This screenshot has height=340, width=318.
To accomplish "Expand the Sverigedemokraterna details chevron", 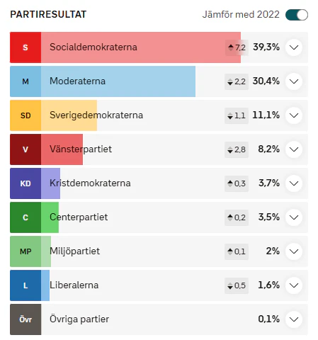I will 294,115.
